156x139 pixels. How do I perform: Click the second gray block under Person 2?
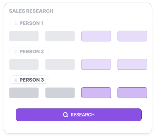click(60, 65)
